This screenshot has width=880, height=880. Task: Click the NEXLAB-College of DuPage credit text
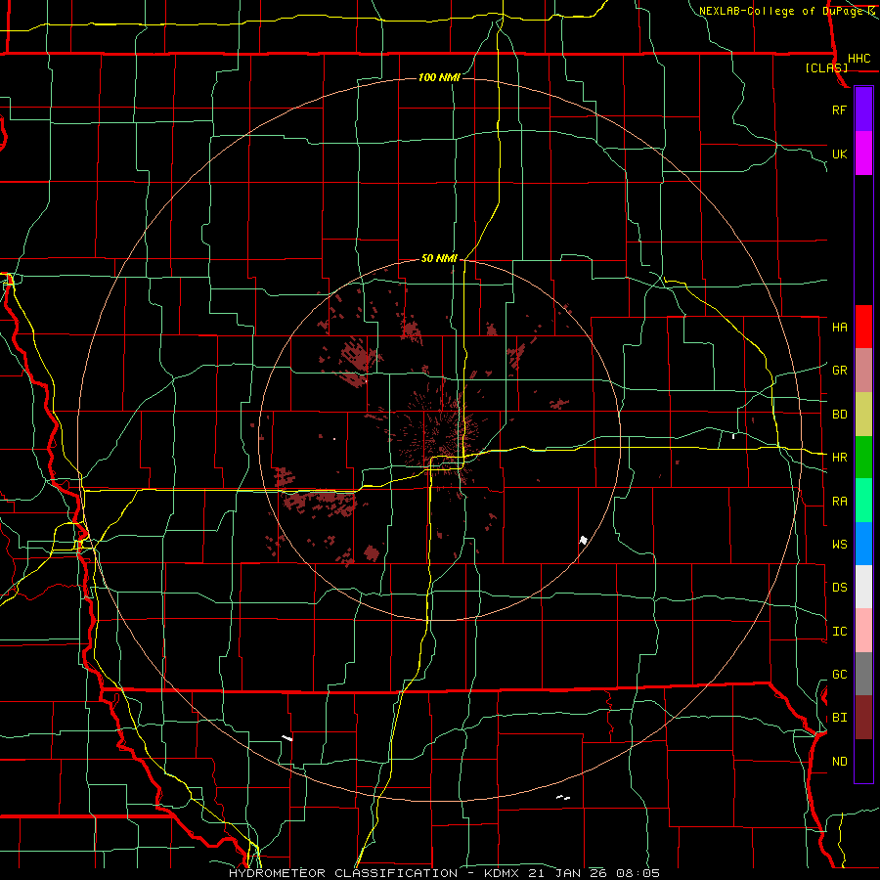pyautogui.click(x=780, y=11)
